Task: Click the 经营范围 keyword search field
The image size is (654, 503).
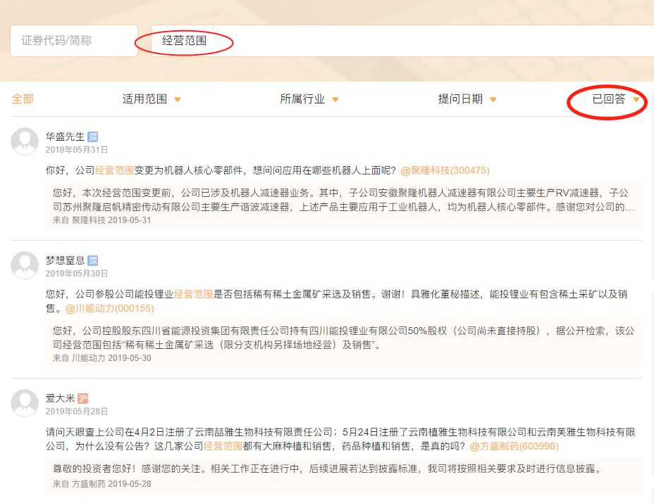Action: tap(402, 41)
